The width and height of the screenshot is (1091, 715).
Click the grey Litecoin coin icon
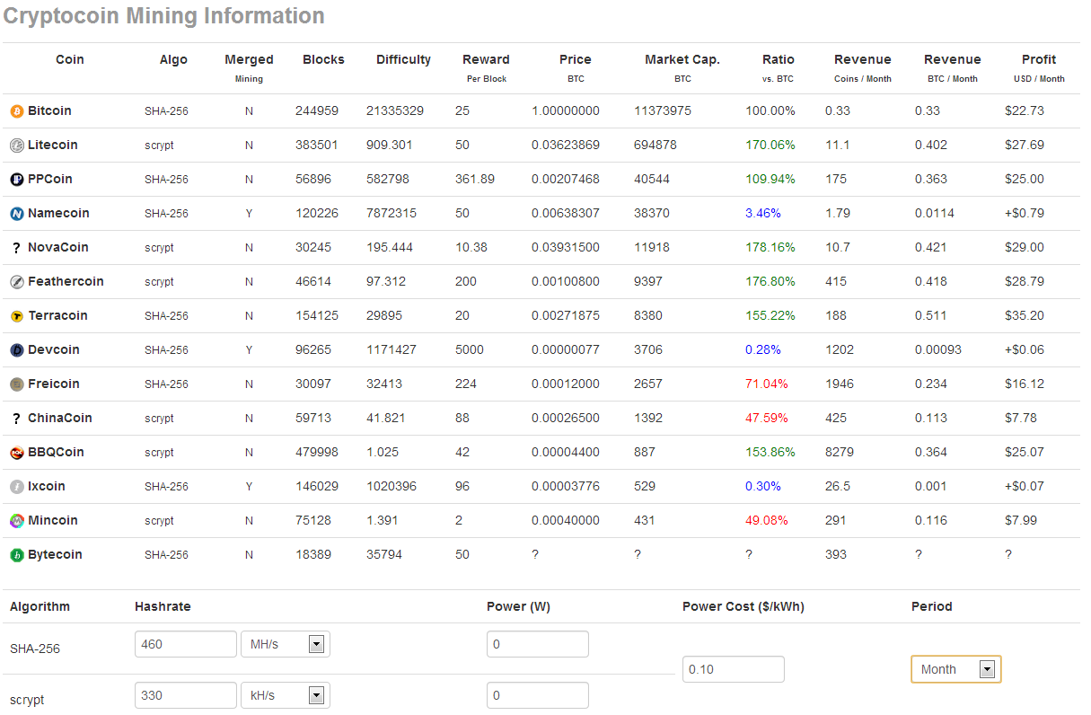[16, 146]
